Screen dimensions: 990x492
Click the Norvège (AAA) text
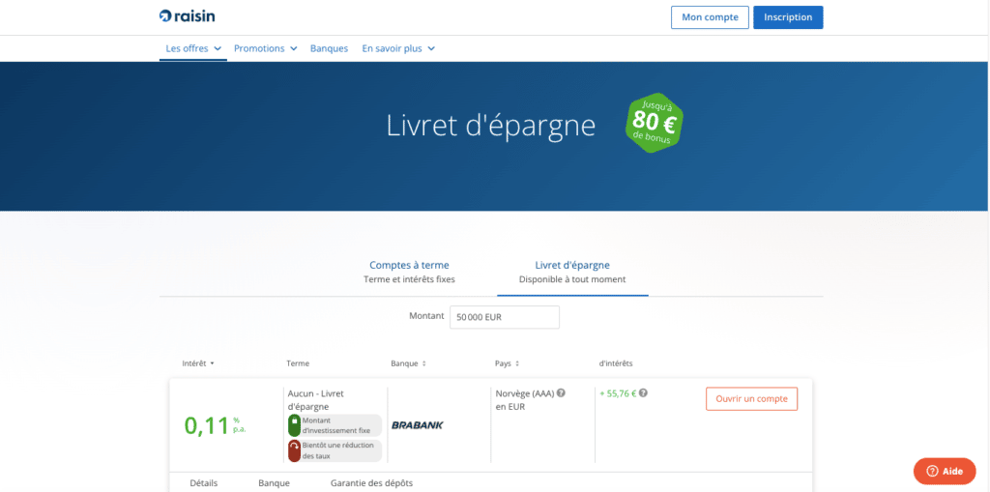coord(525,392)
